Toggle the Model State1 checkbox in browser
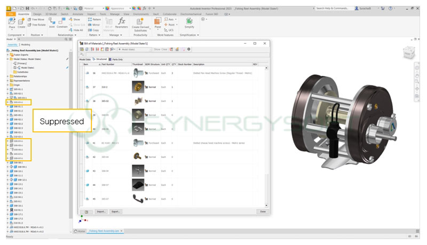Viewport: 427px width, 245px height. click(15, 68)
